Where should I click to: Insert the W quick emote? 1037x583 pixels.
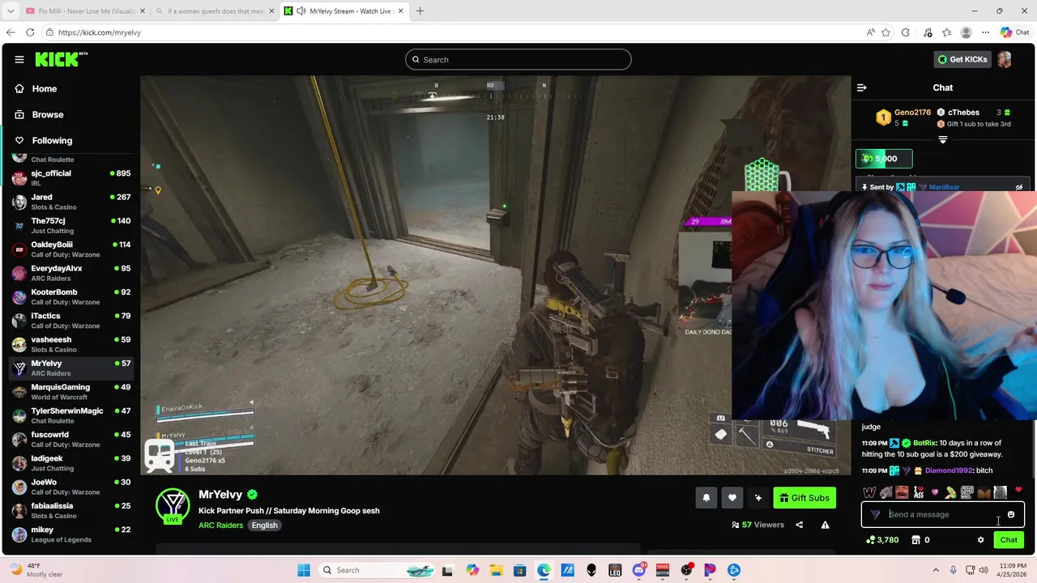point(869,492)
